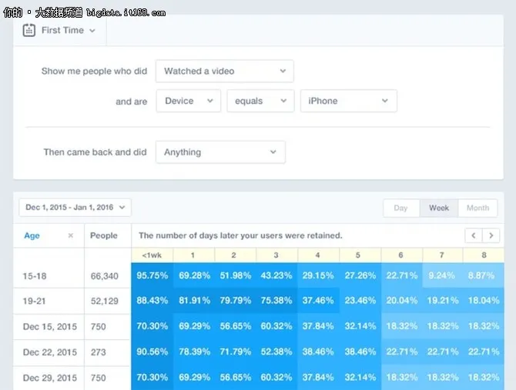Click the week 8 column header
The width and height of the screenshot is (516, 390).
click(484, 255)
